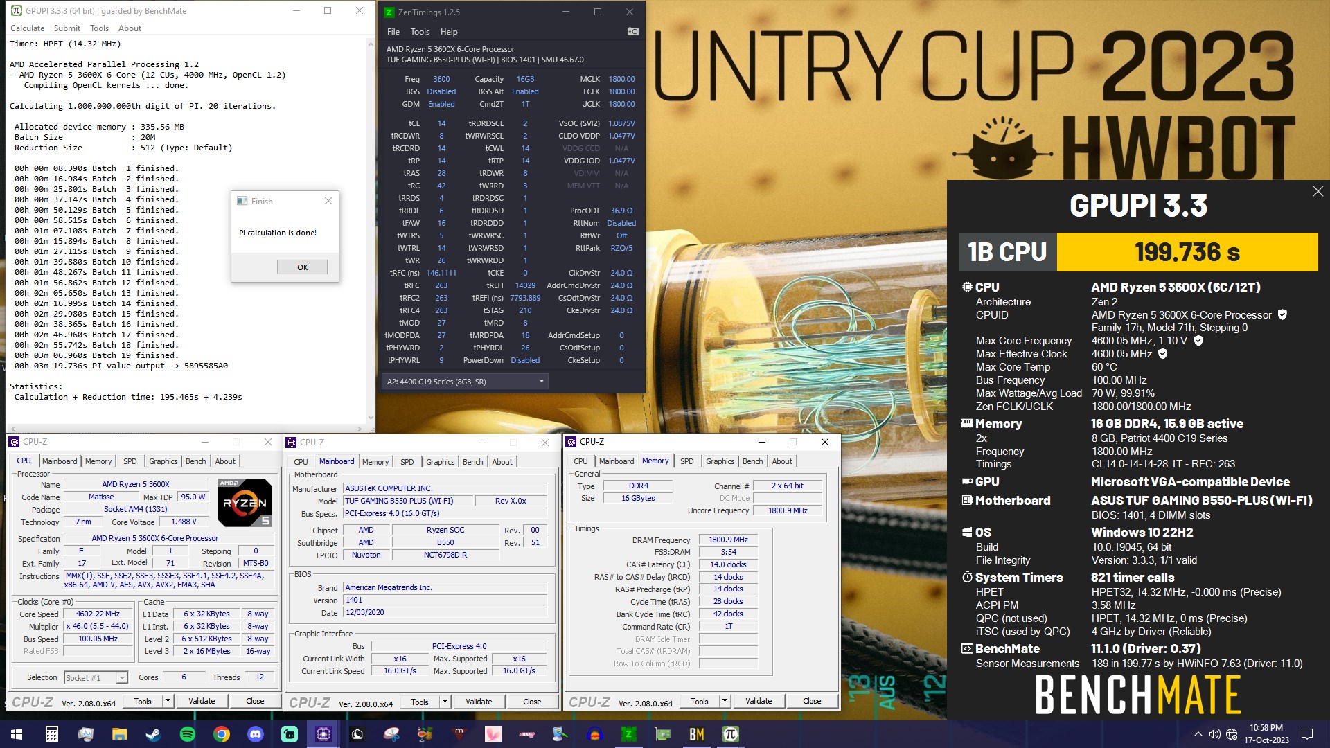The width and height of the screenshot is (1330, 748).
Task: Switch to GPUPI pi taskbar icon
Action: pos(731,734)
